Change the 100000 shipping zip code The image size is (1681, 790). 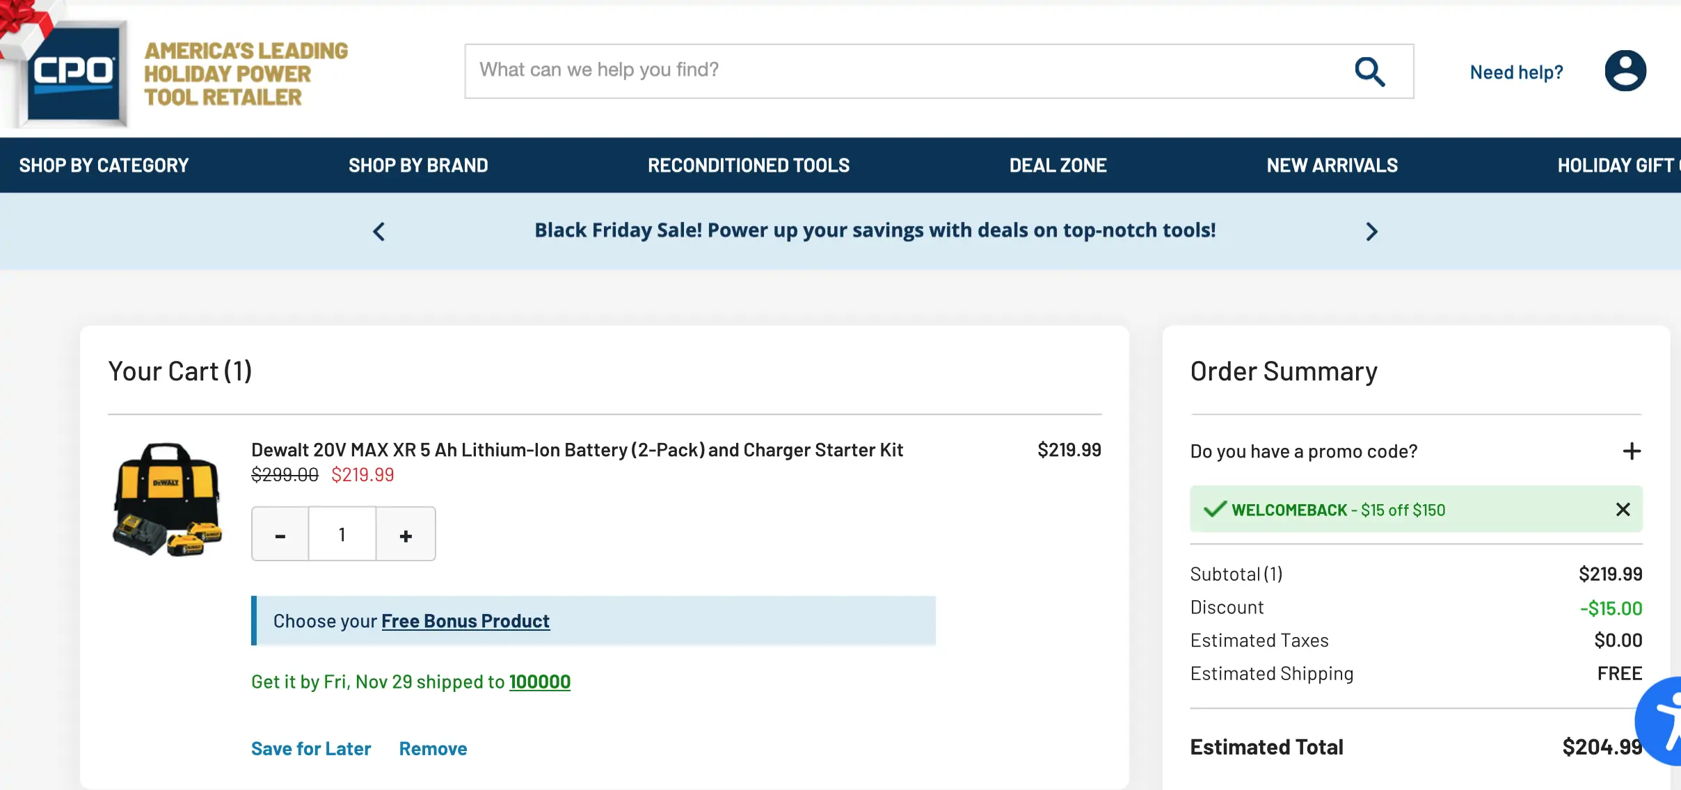tap(540, 682)
